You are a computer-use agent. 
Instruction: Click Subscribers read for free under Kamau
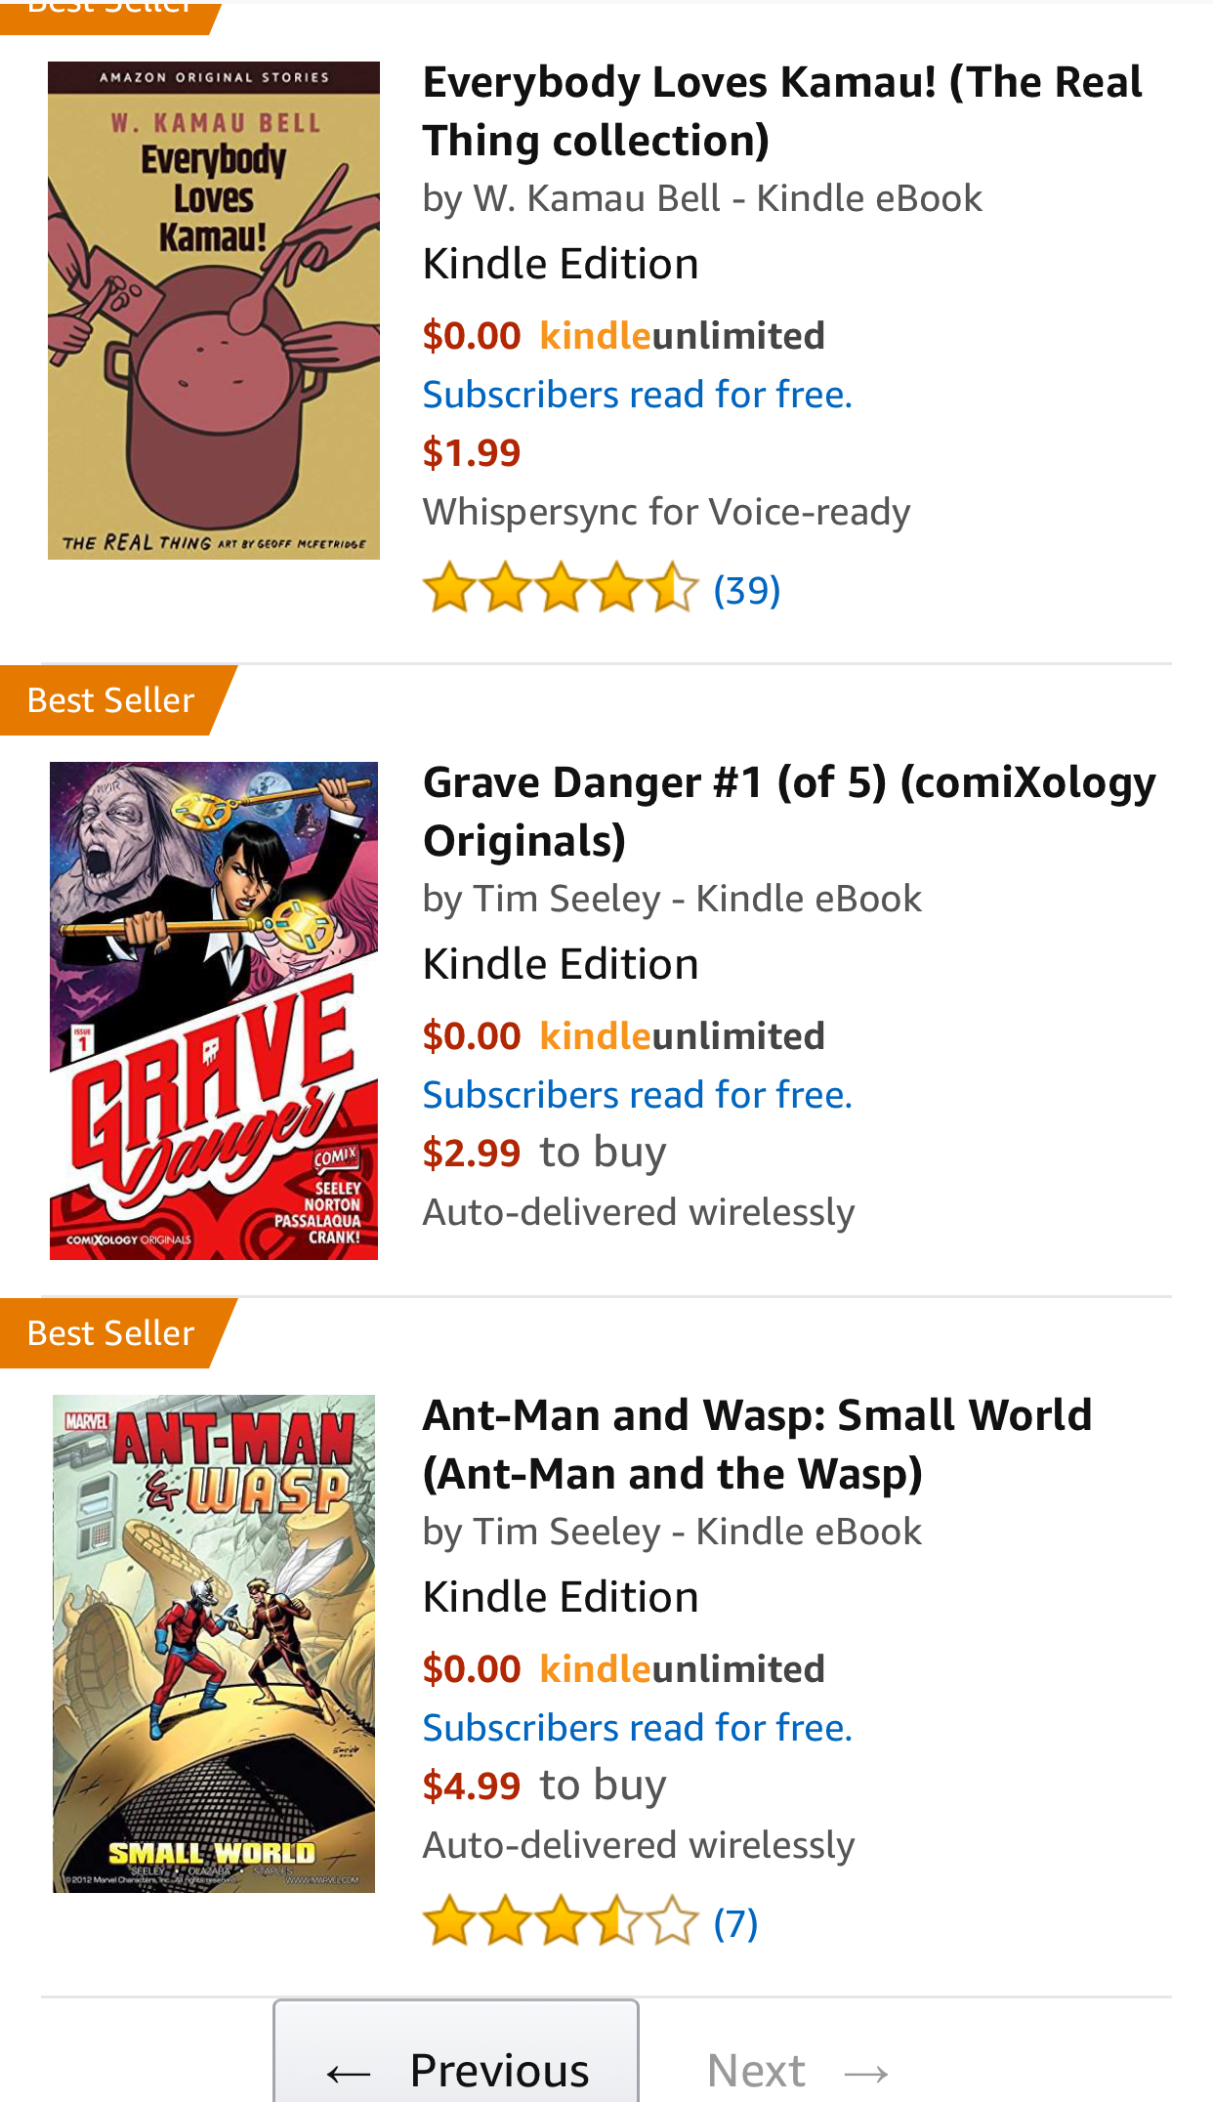[x=637, y=395]
